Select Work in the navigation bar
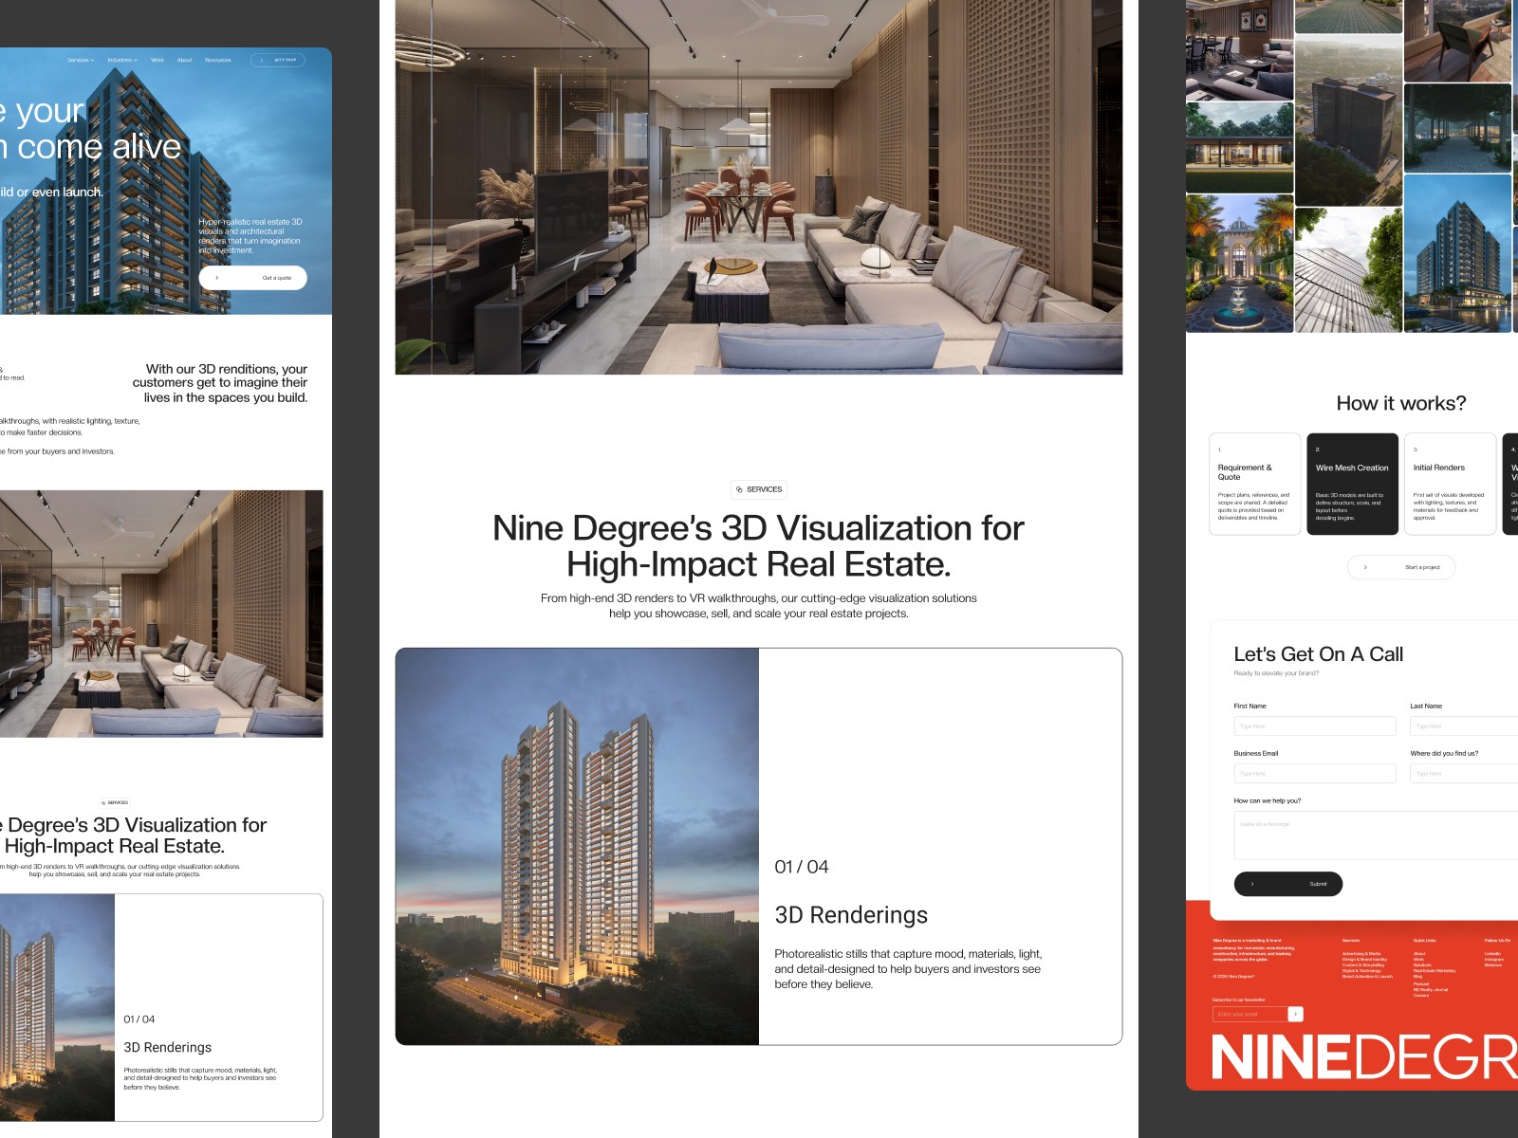The width and height of the screenshot is (1518, 1138). [x=156, y=60]
